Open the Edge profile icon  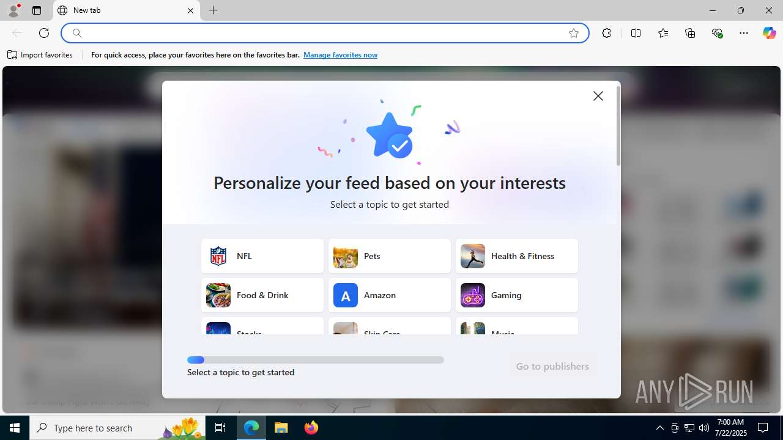(13, 10)
